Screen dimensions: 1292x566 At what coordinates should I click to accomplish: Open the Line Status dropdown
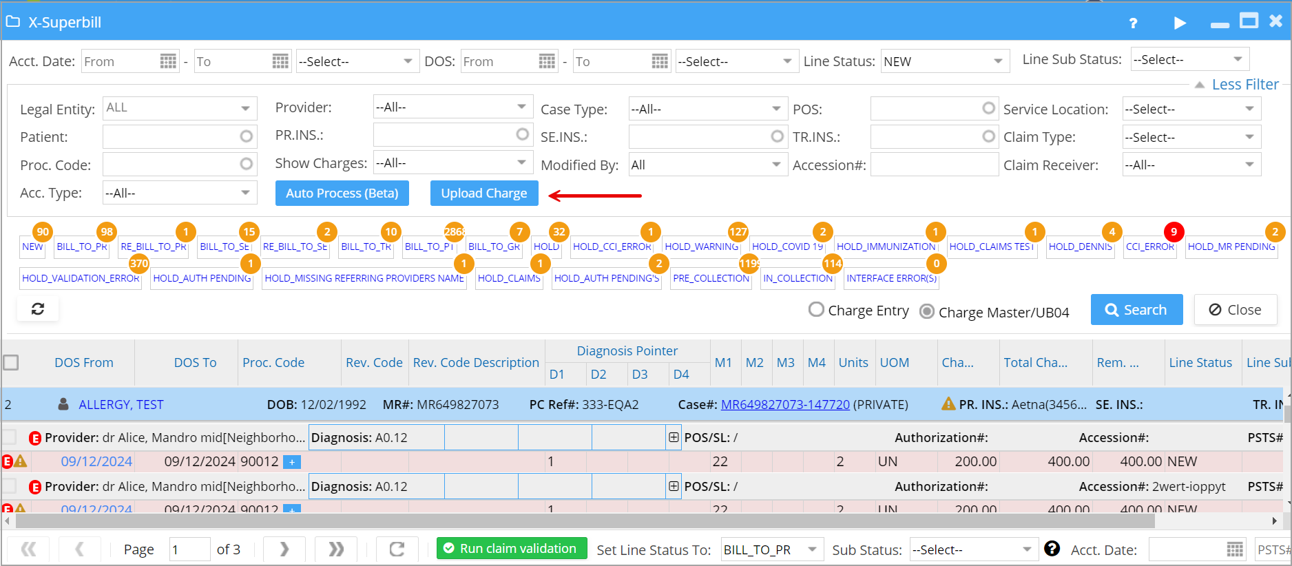(x=944, y=61)
